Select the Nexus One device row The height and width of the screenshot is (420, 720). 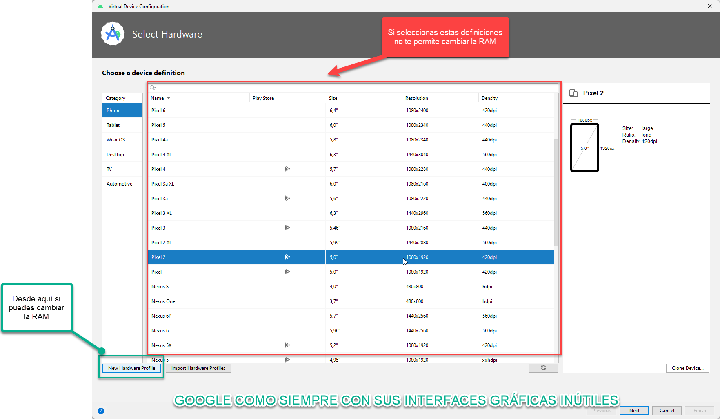(351, 301)
